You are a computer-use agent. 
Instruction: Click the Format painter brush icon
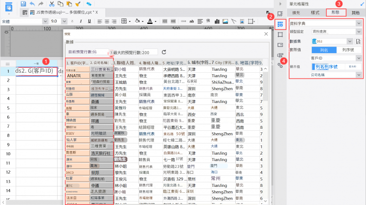click(78, 4)
